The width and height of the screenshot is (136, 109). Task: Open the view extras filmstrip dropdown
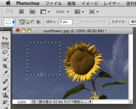[x=49, y=12]
